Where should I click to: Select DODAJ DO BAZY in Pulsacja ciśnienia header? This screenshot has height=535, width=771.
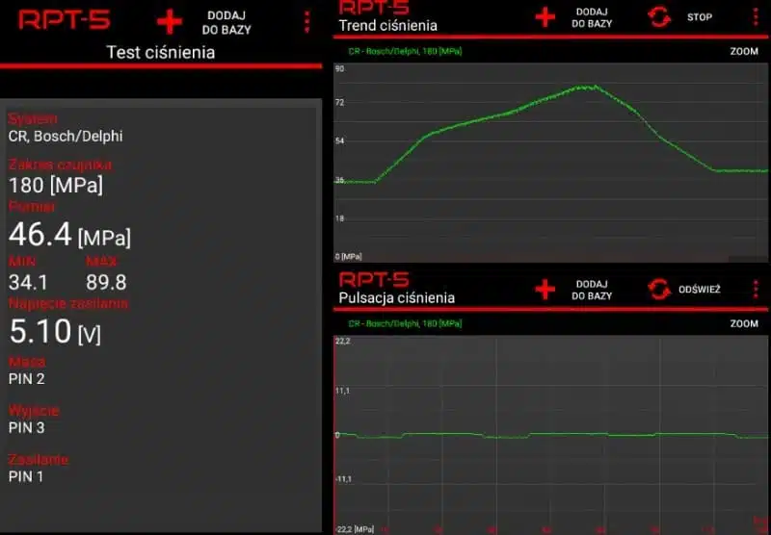[x=592, y=290]
